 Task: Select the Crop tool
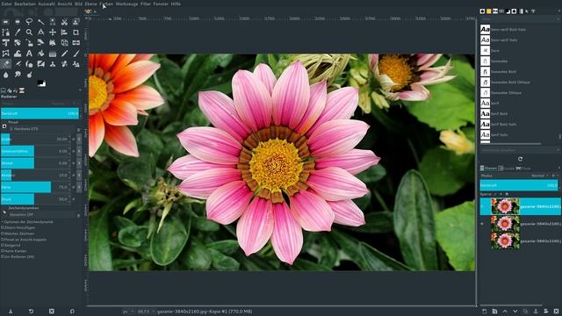pyautogui.click(x=76, y=32)
